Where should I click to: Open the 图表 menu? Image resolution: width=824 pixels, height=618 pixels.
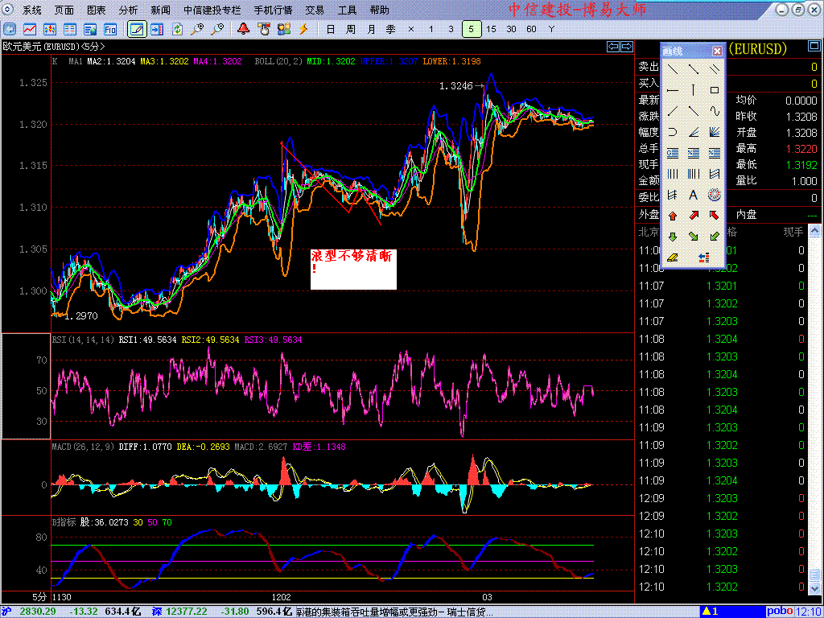[x=97, y=10]
